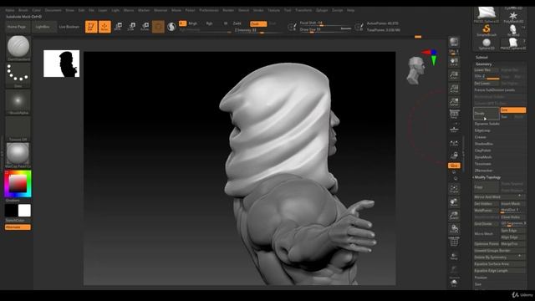Click the Divide button

tap(486, 114)
